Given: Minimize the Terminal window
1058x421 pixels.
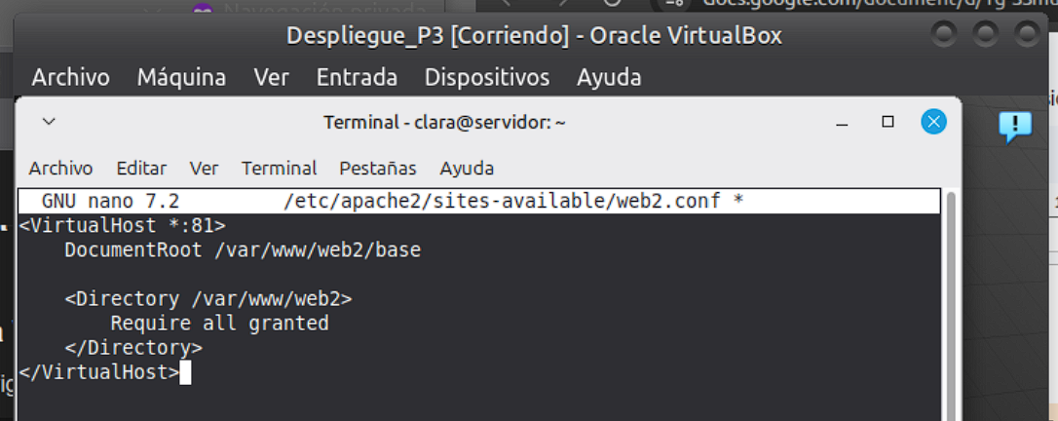Looking at the screenshot, I should (x=841, y=123).
